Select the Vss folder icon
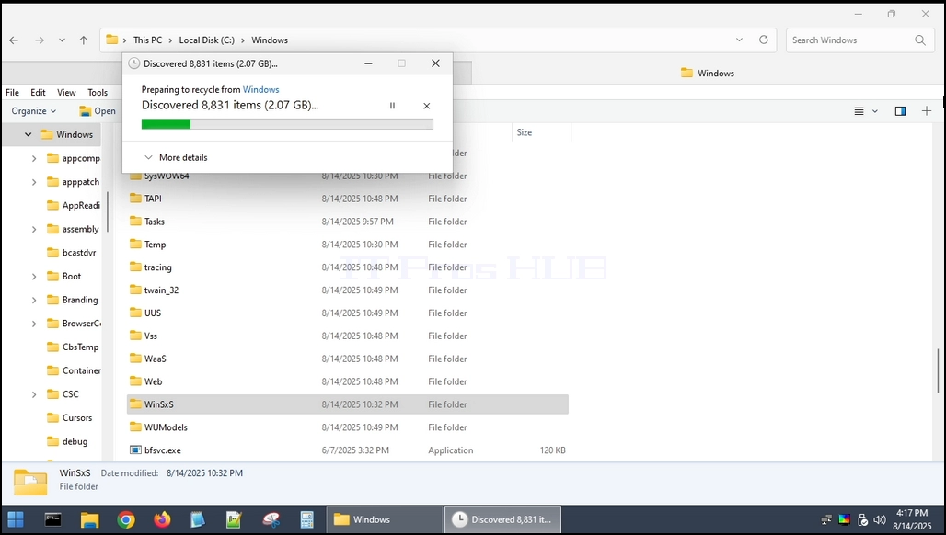 click(x=136, y=336)
